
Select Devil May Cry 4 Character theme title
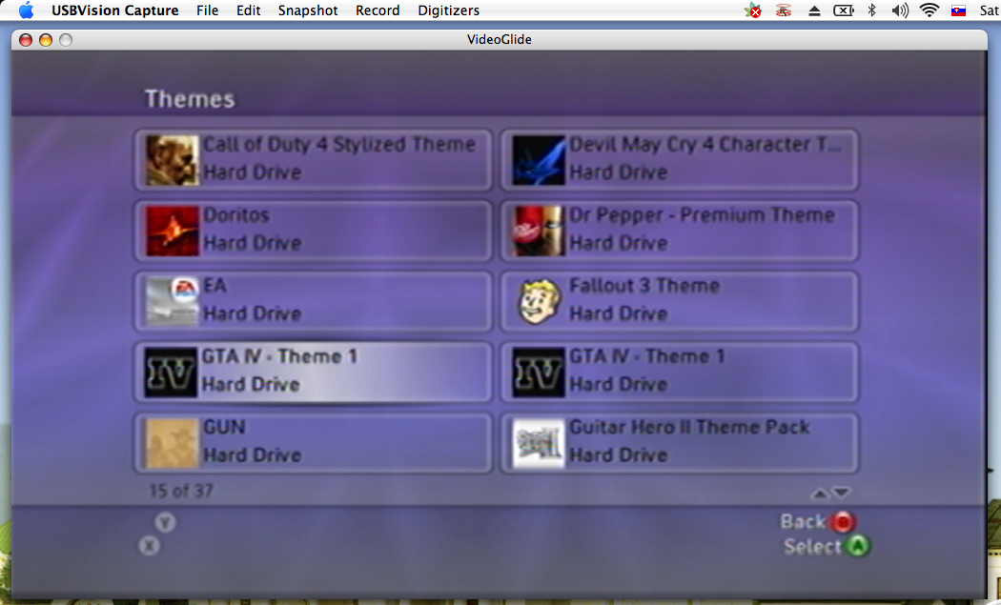point(705,145)
